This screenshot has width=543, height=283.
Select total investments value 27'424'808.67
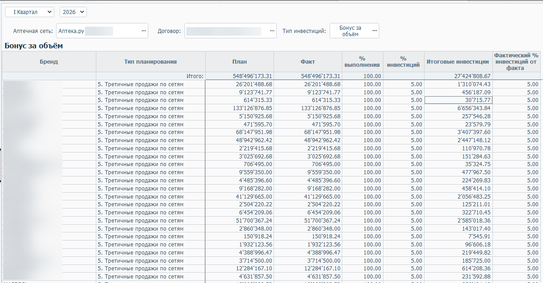click(458, 76)
